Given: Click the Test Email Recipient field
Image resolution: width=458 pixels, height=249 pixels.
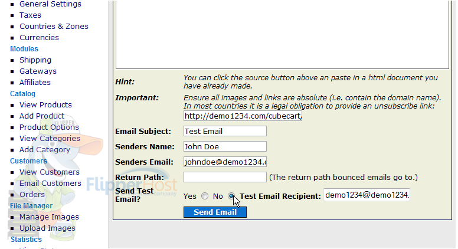Looking at the screenshot, I should point(367,195).
